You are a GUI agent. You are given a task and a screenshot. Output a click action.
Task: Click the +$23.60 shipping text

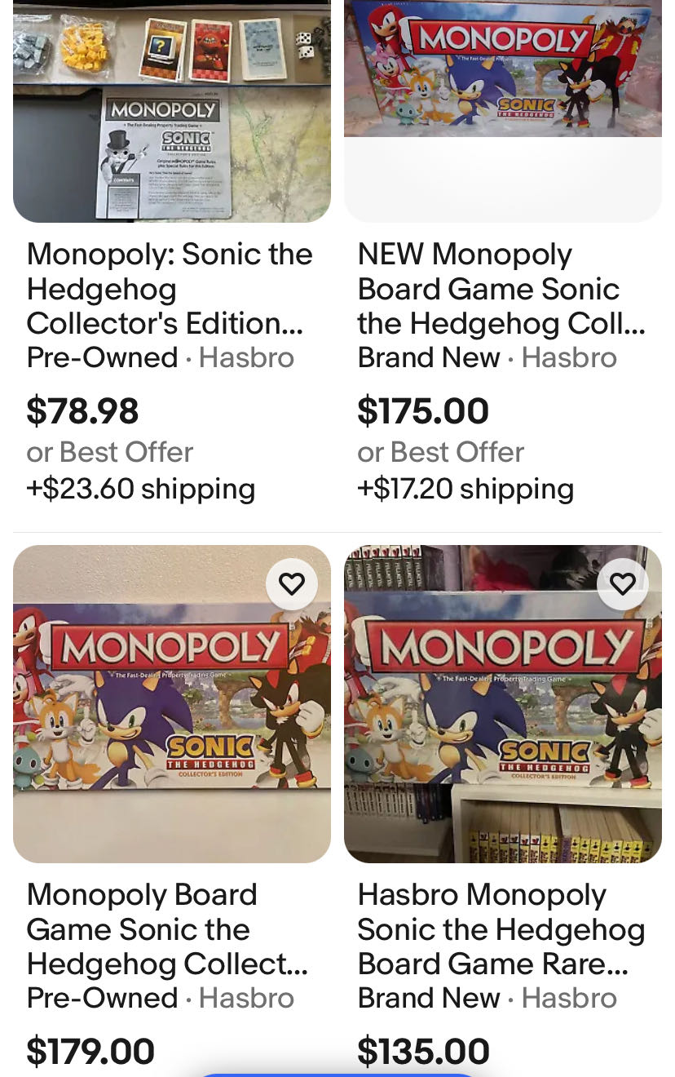(x=140, y=488)
